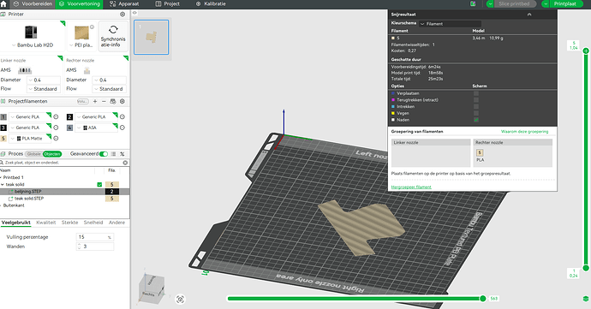
Task: Edit filament 1 Generic PLA preset
Action: [x=56, y=116]
